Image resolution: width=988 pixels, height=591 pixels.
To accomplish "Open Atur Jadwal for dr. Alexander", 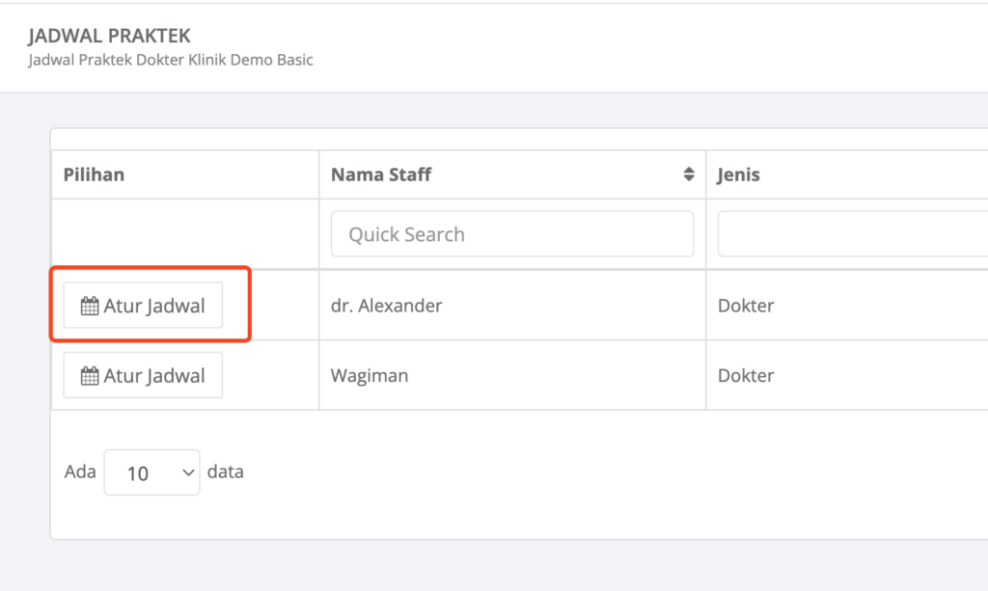I will [143, 307].
